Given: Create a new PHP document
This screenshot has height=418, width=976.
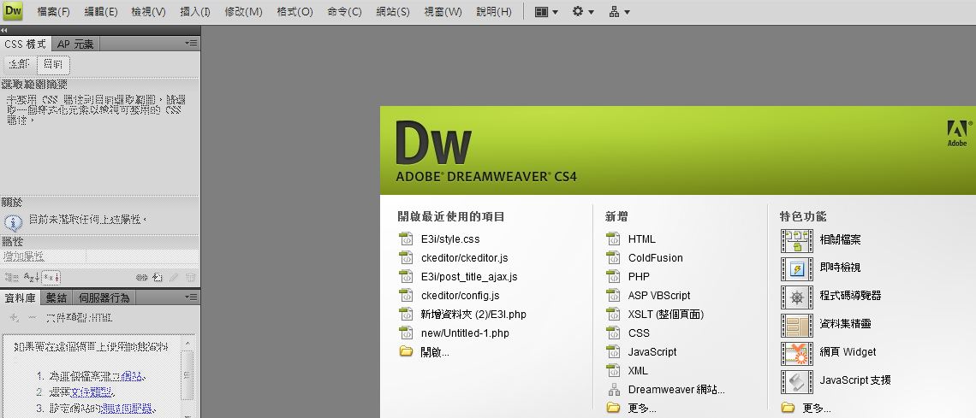Looking at the screenshot, I should (x=639, y=277).
